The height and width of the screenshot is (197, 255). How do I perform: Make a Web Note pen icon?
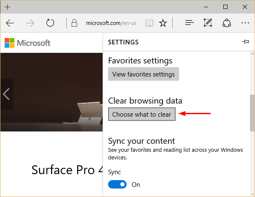click(208, 23)
